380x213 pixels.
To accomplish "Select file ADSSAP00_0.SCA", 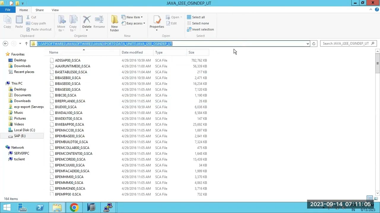I will [x=68, y=60].
